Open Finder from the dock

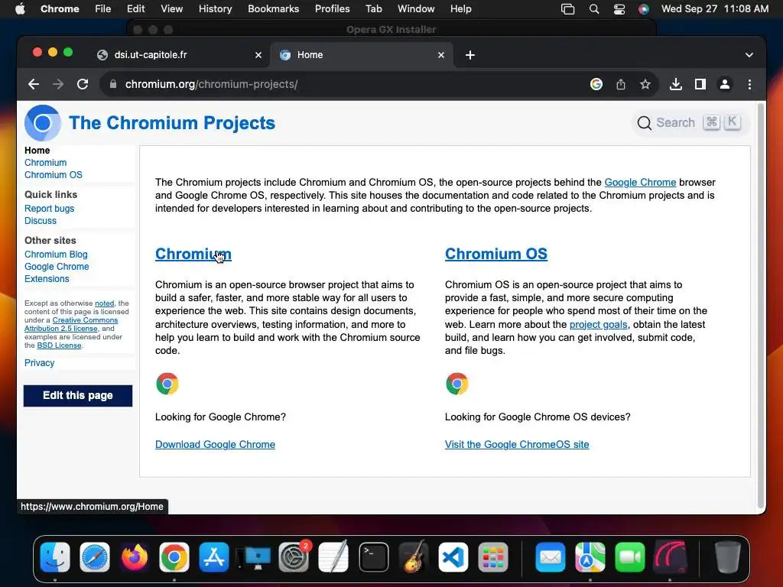pyautogui.click(x=55, y=557)
